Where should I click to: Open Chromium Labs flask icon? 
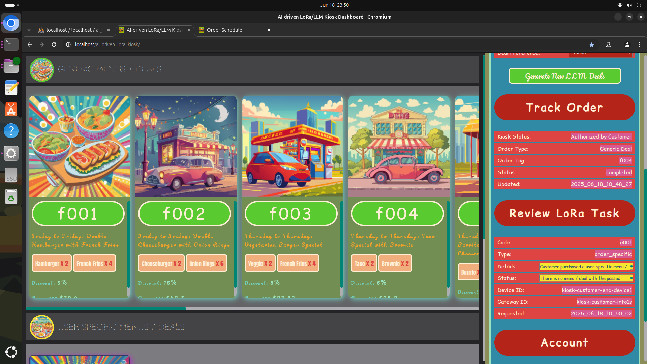pos(609,44)
